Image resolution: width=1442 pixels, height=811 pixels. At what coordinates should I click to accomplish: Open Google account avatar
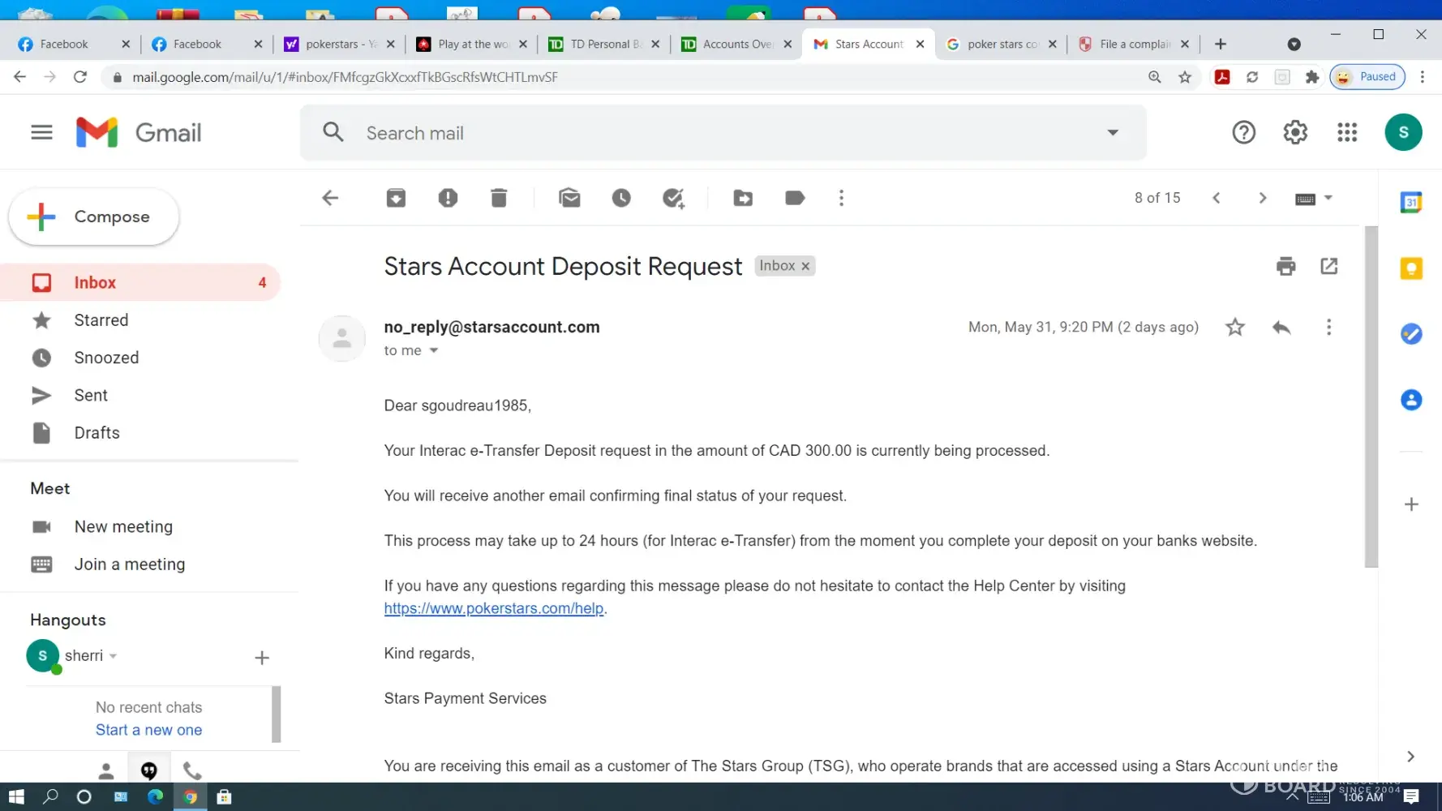pyautogui.click(x=1403, y=132)
